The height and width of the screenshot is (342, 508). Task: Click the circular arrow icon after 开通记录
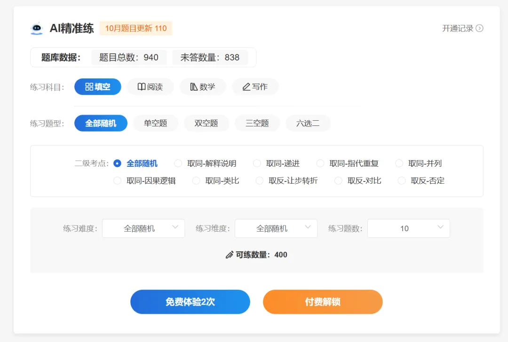pos(479,28)
